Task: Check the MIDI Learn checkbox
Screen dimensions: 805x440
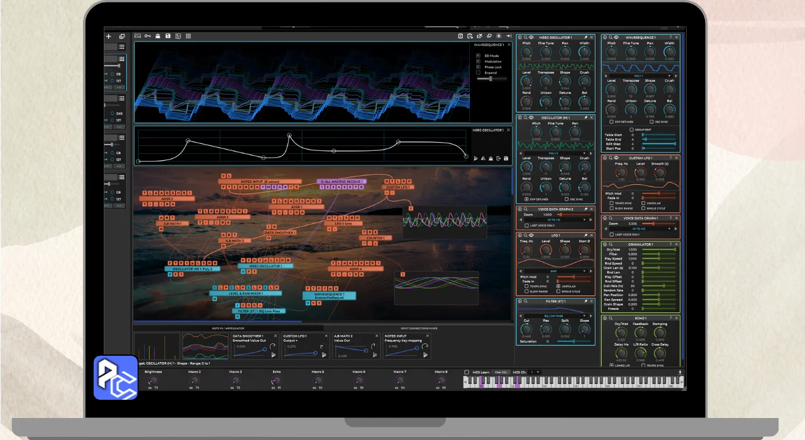Action: click(467, 372)
